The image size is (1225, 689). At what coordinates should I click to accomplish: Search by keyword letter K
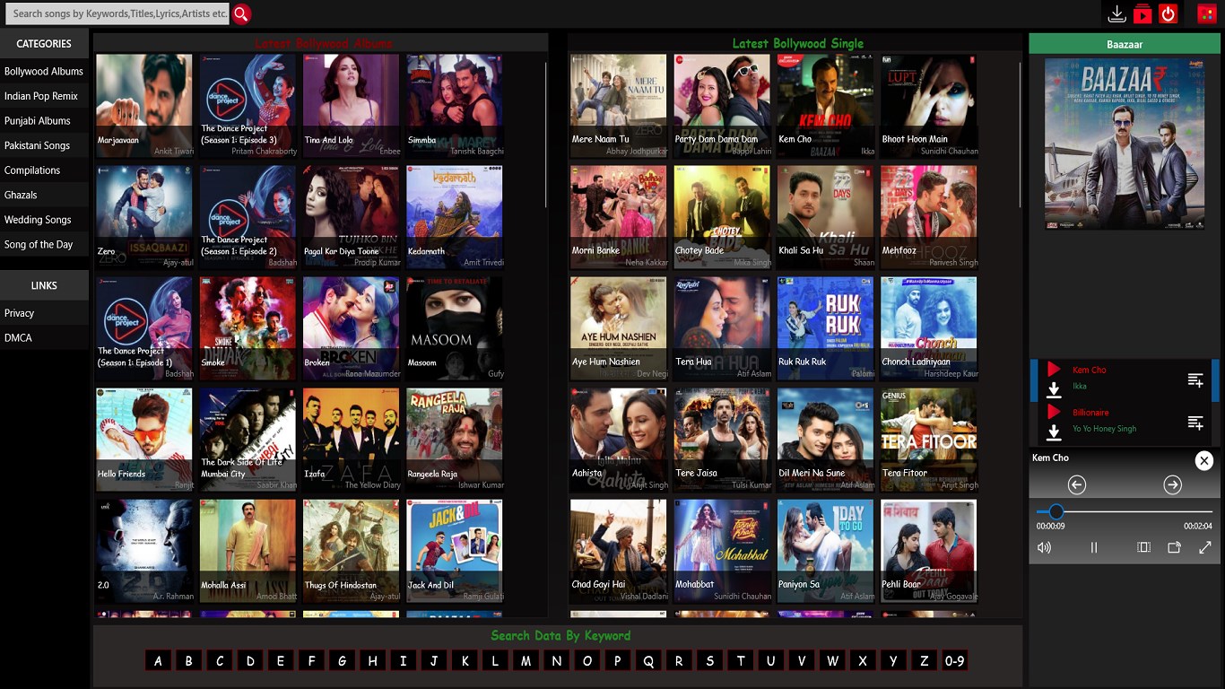click(x=465, y=661)
